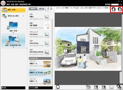The height and width of the screenshot is (90, 123).
Task: Open the 内観パース thumbnail
Action: point(47,64)
